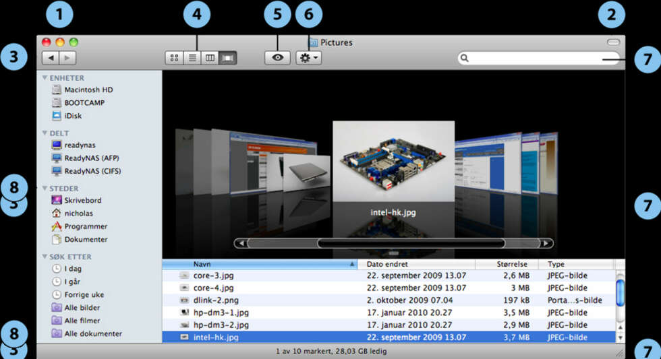Switch to icon view
This screenshot has height=359, width=661.
pyautogui.click(x=174, y=58)
